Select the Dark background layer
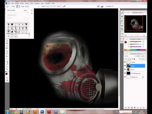This screenshot has width=152, height=114. point(136,73)
